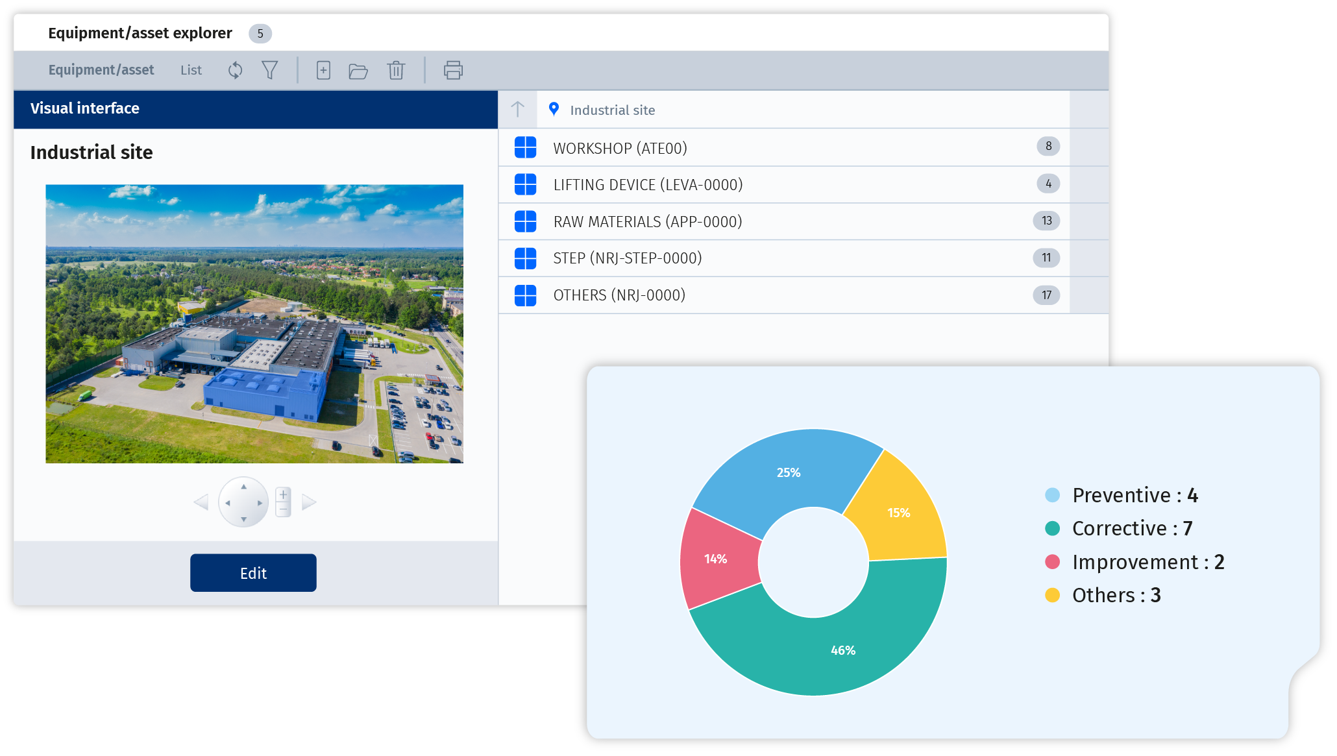
Task: Click next image right arrow
Action: pyautogui.click(x=309, y=502)
